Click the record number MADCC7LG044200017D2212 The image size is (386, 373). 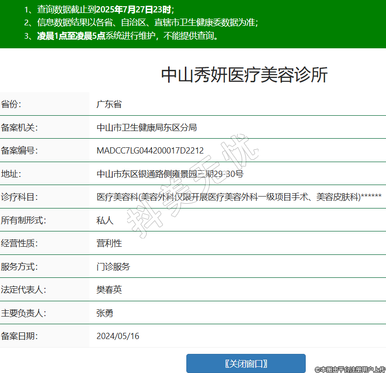tap(150, 151)
